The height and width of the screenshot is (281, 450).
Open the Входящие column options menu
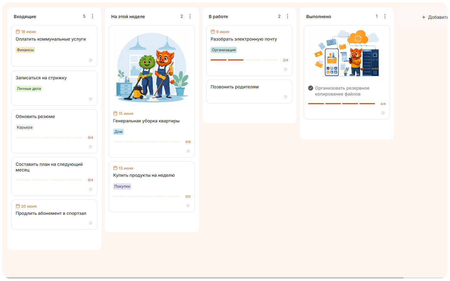(92, 16)
